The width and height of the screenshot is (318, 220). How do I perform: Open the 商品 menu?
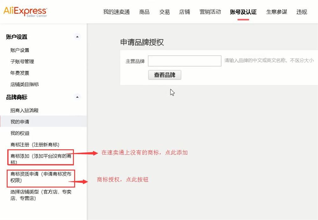pos(145,12)
